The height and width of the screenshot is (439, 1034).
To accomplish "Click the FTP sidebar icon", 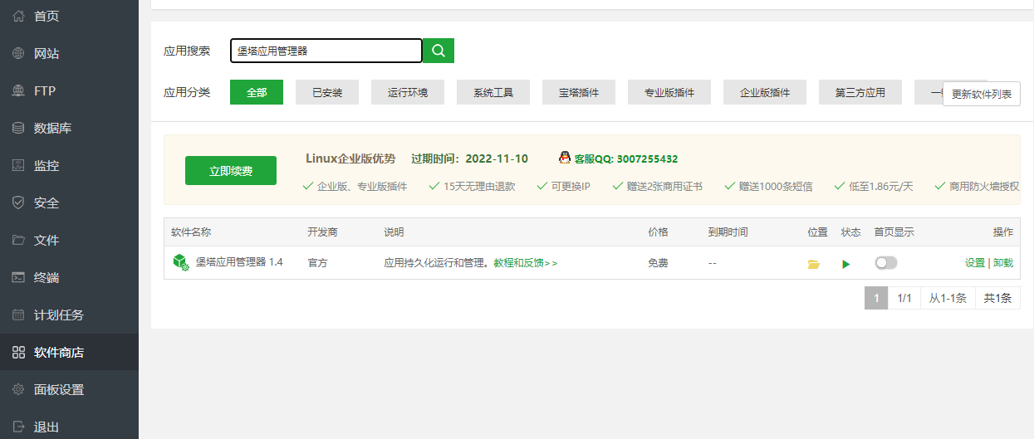I will [x=18, y=90].
